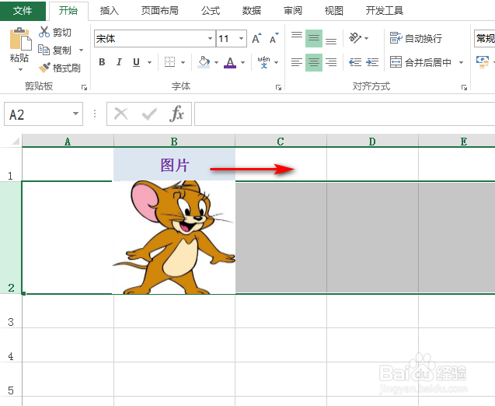The width and height of the screenshot is (495, 406).
Task: Open the text orientation dropdown arrow
Action: pos(367,38)
